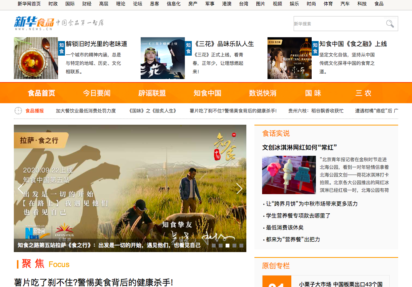Read 学生营养餐专项款去哪里了 article
412x287 pixels.
[298, 216]
